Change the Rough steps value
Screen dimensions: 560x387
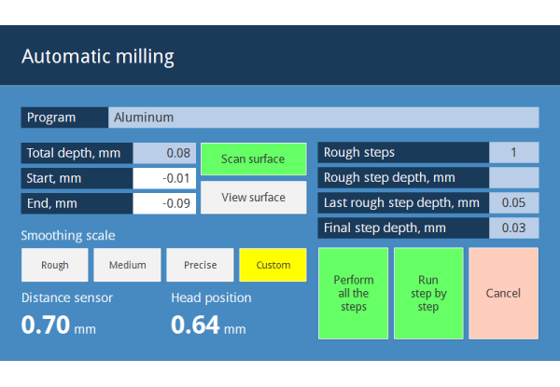513,153
